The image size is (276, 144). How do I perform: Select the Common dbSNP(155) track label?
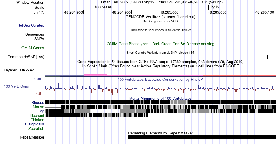[26, 57]
